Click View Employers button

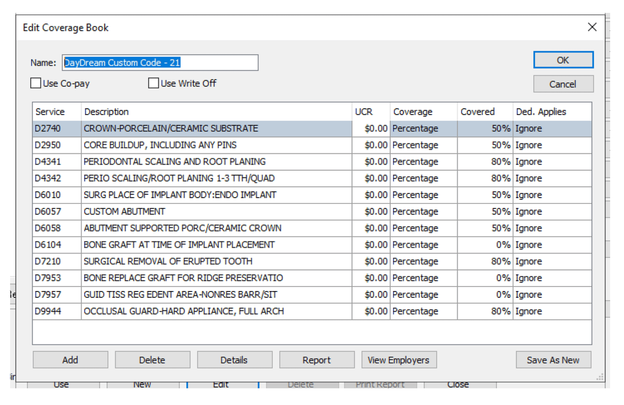pos(399,360)
